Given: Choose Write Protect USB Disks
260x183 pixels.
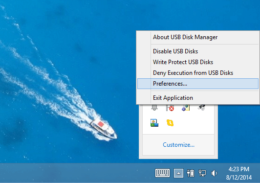Looking at the screenshot, I should (x=198, y=62).
